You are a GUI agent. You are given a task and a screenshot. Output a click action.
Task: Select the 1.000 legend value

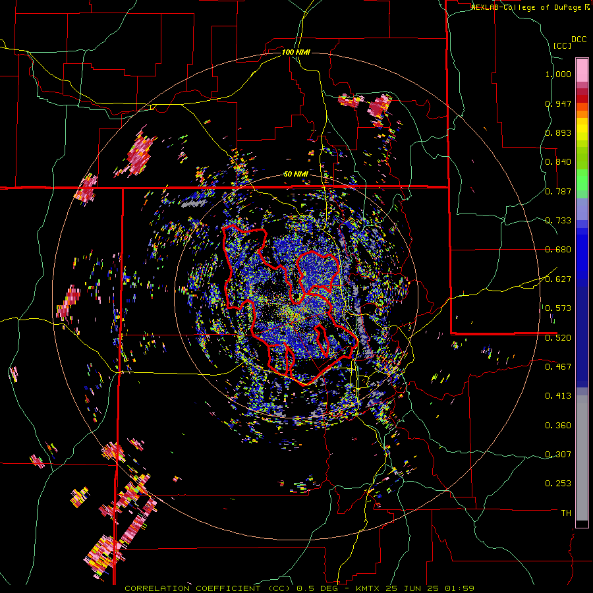(x=558, y=74)
